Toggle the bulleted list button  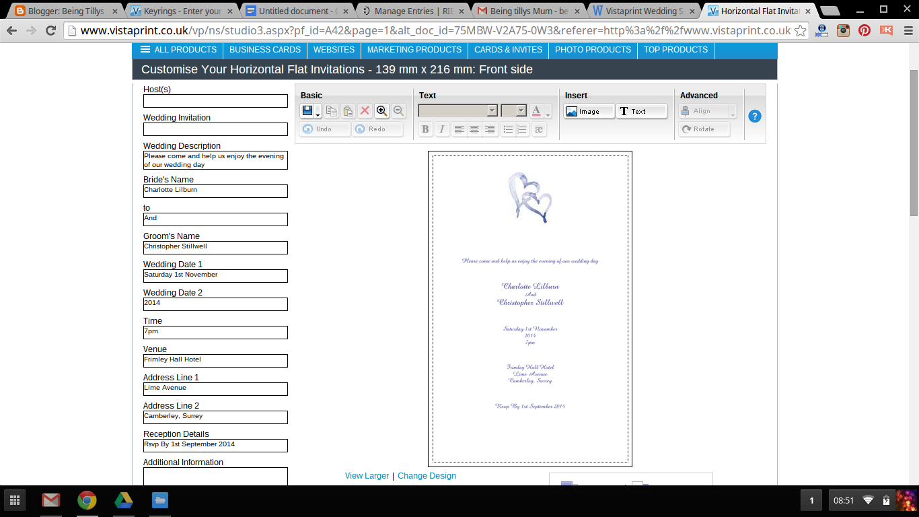[508, 129]
